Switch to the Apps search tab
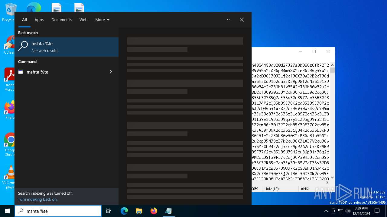 39,20
